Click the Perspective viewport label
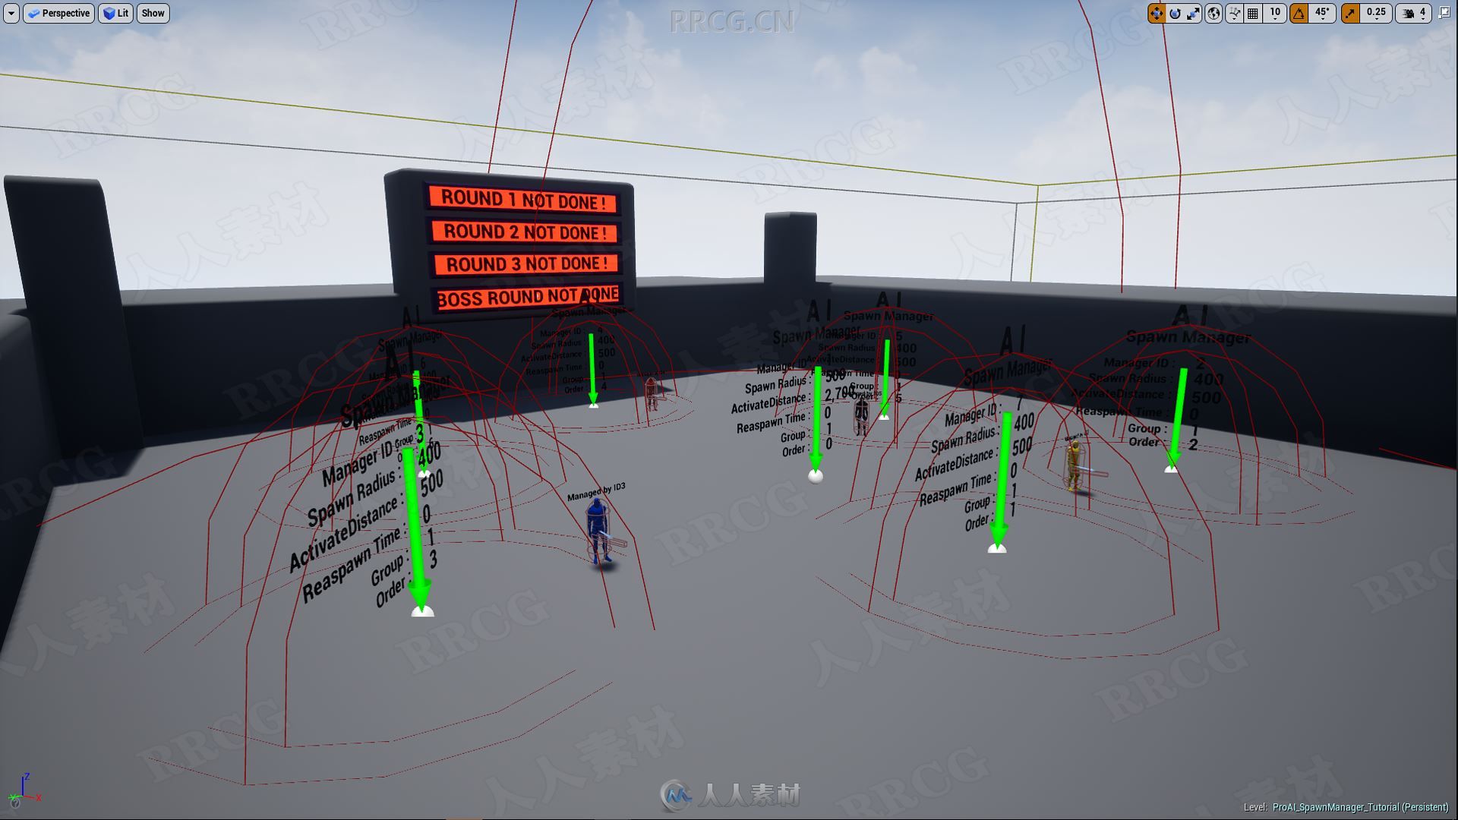 pos(56,12)
